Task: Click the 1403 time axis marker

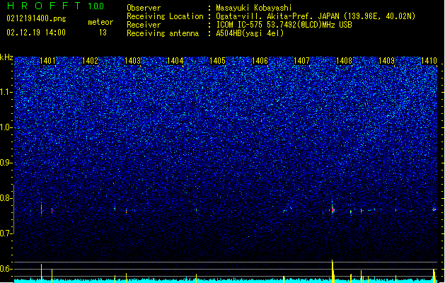Action: click(x=132, y=61)
